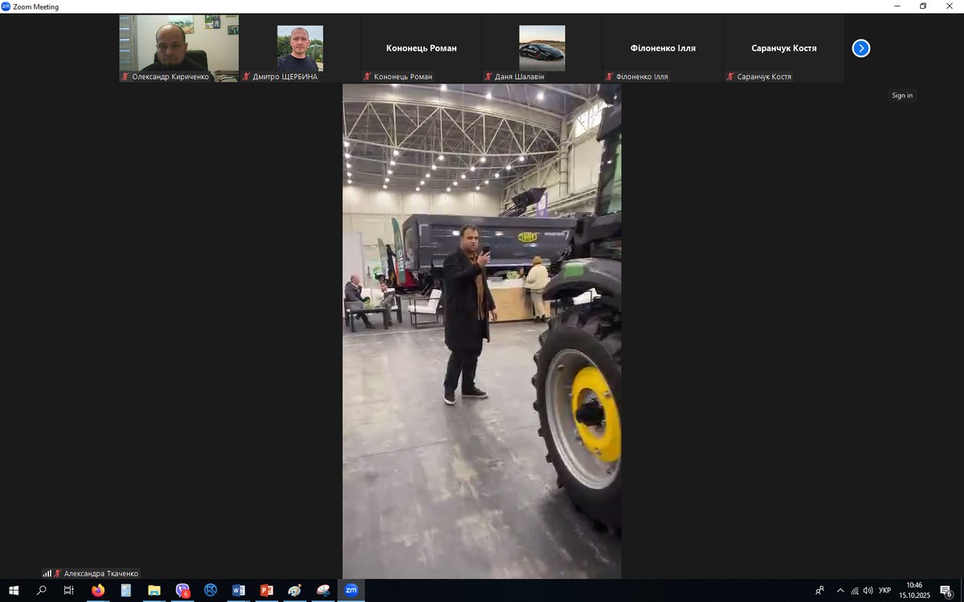This screenshot has height=602, width=964.
Task: Open Firefox from the taskbar
Action: pyautogui.click(x=98, y=590)
